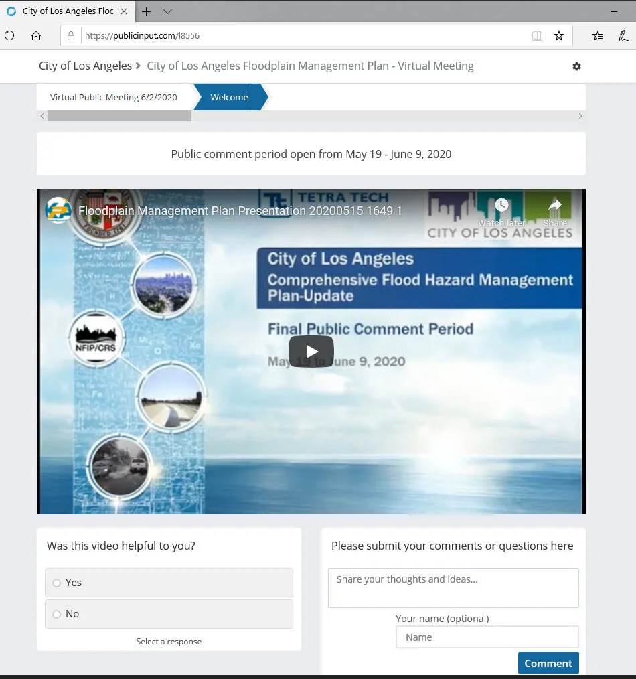The height and width of the screenshot is (679, 636).
Task: Open the video title link on player
Action: 240,211
